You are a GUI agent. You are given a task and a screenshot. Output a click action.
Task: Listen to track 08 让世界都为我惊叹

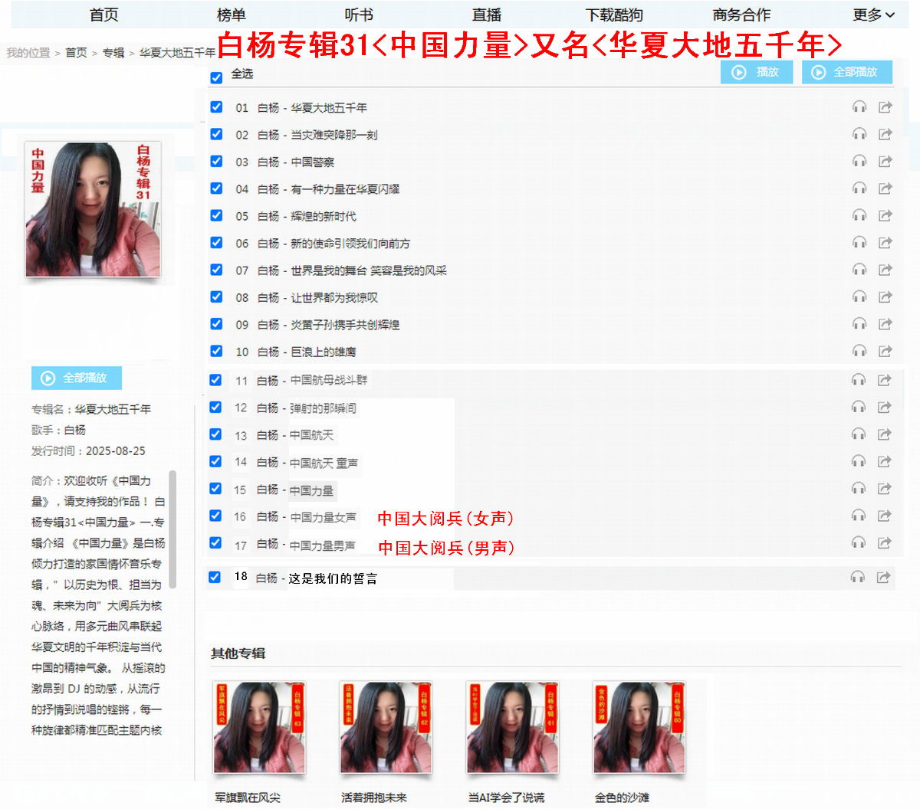(x=859, y=297)
